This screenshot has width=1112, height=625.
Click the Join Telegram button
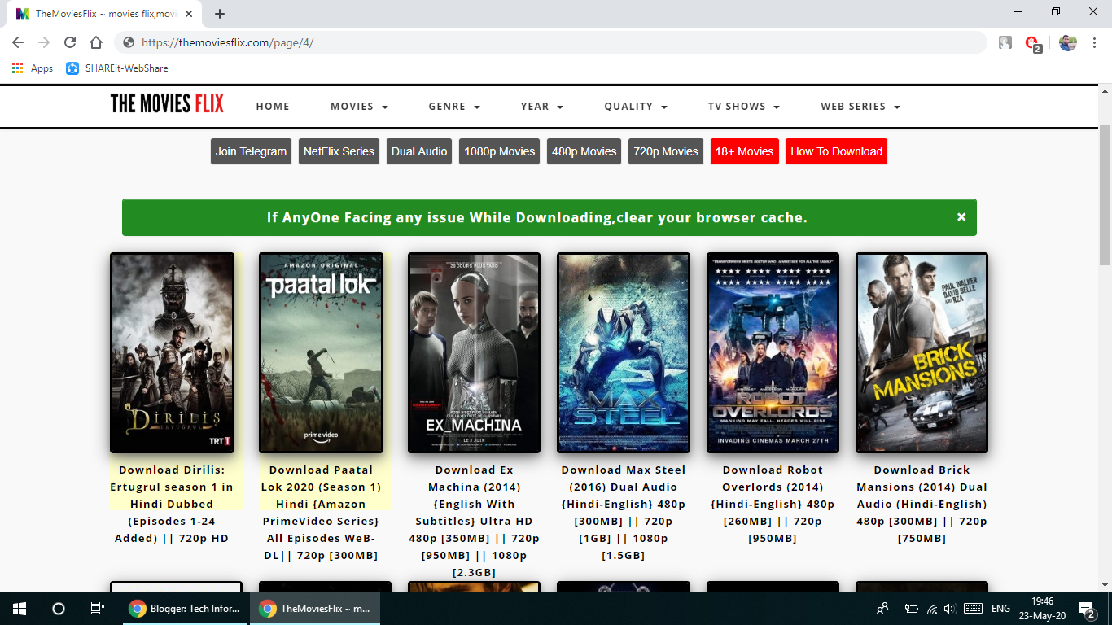click(251, 151)
